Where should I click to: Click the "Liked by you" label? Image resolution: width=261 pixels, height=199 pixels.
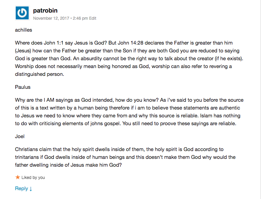tap(33, 178)
